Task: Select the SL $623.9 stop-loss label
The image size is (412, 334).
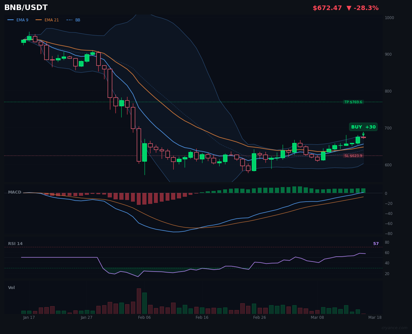Action: [353, 156]
